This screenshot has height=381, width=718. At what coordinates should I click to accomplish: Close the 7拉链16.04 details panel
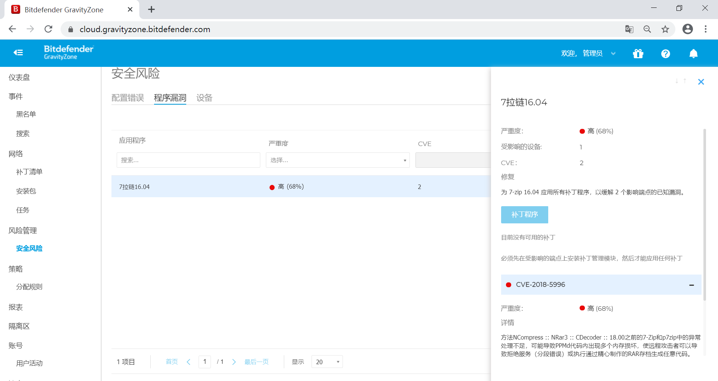click(x=701, y=82)
